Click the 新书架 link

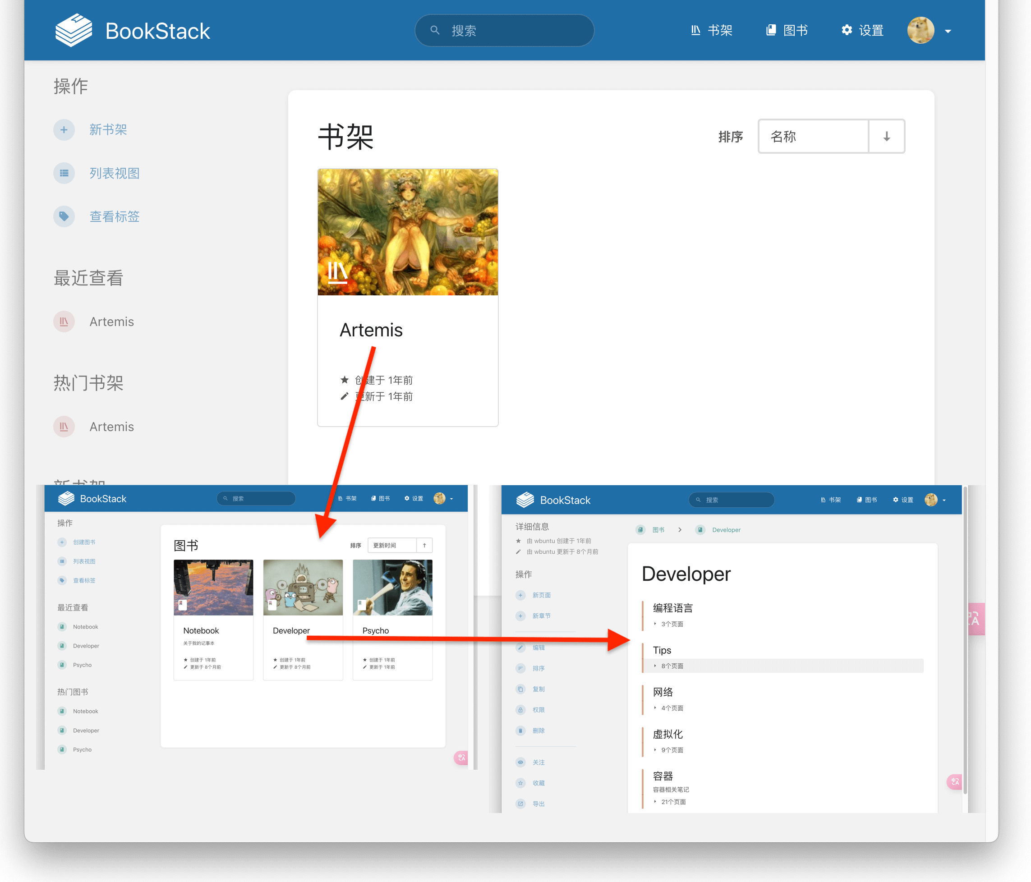108,130
